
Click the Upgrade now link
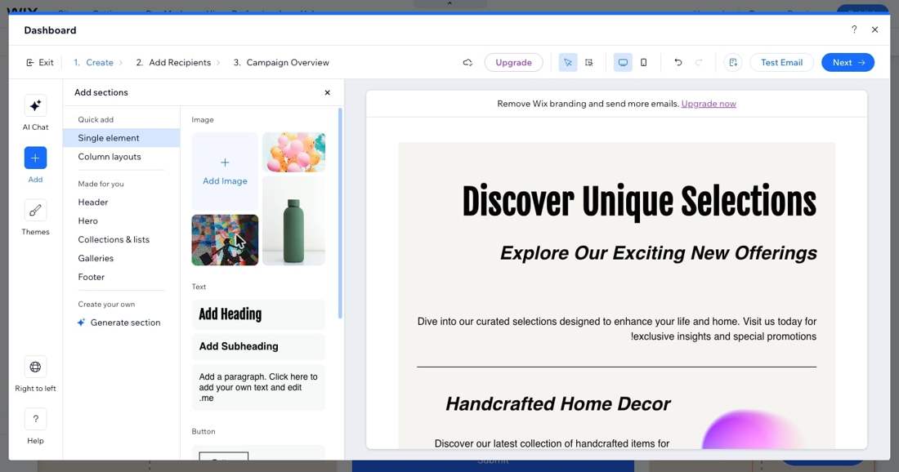point(709,104)
